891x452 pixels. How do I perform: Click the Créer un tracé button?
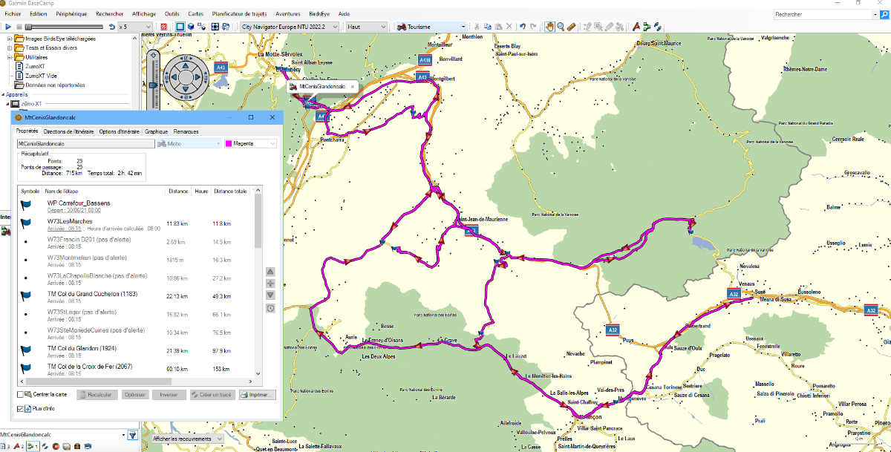212,395
